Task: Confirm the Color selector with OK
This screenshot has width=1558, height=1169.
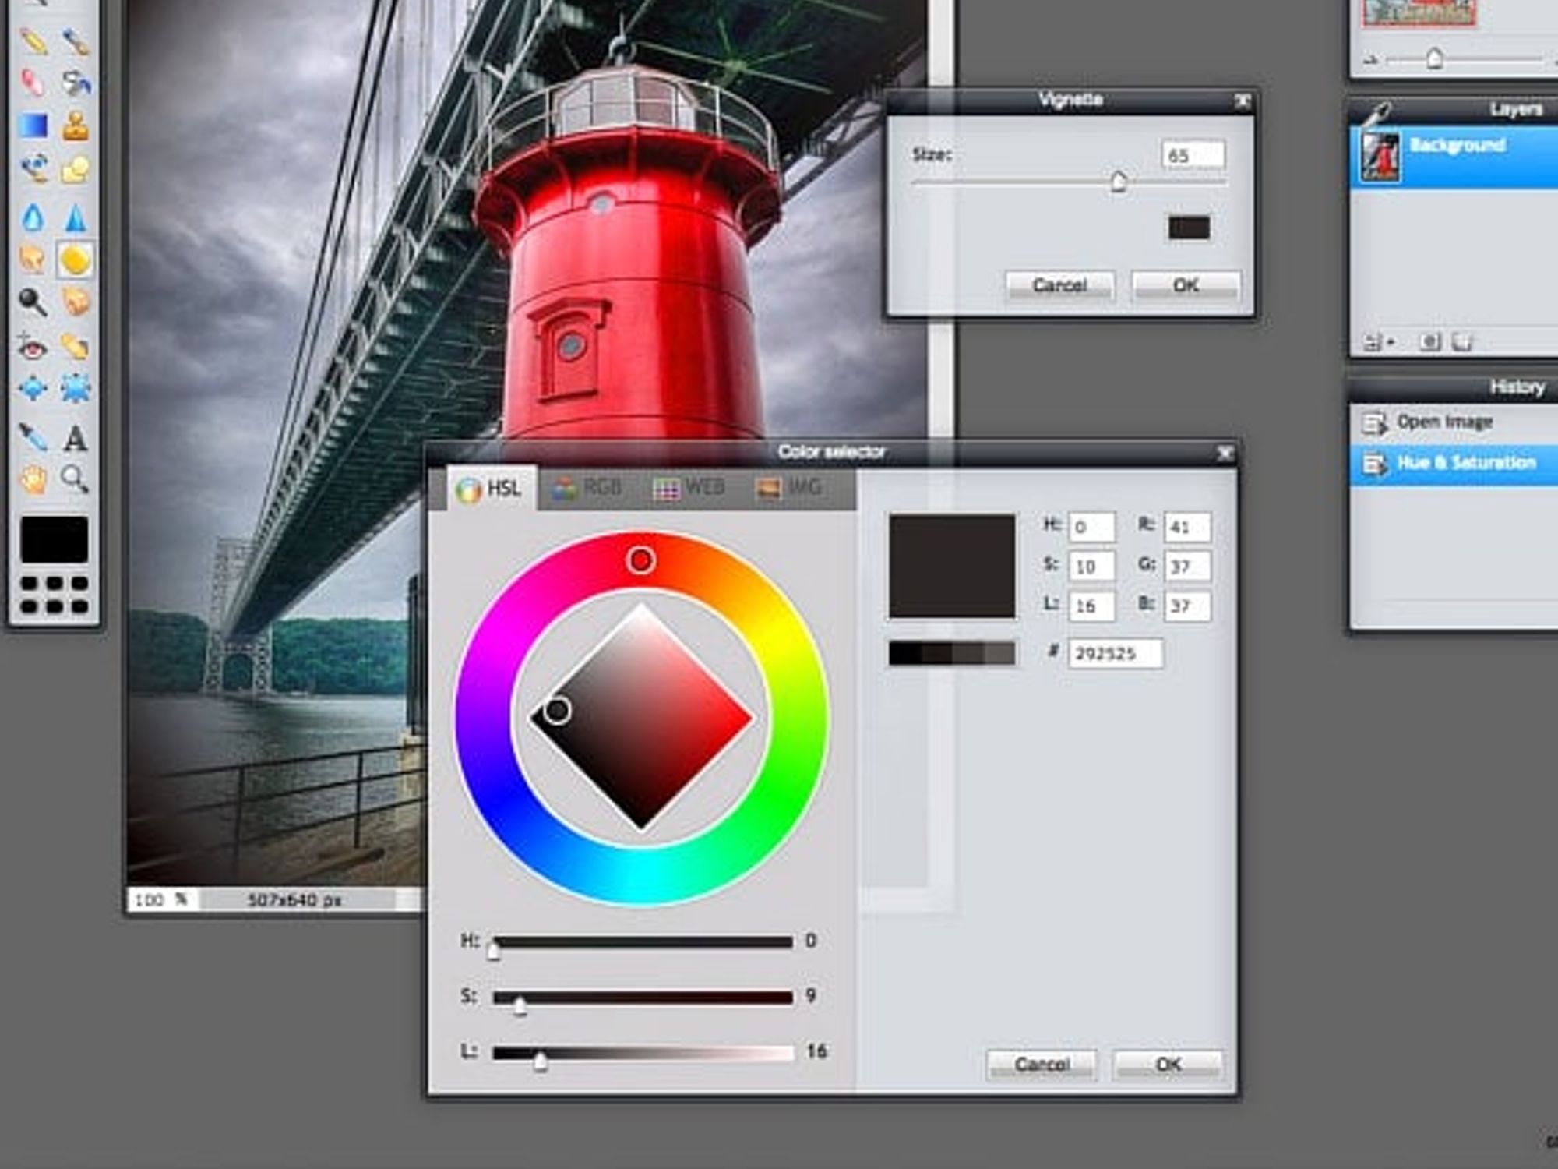Action: pyautogui.click(x=1168, y=1065)
